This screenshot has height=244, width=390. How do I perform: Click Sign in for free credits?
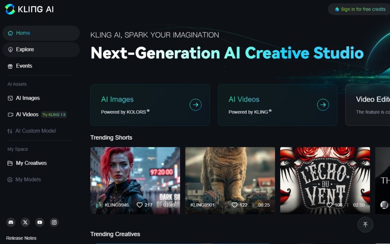(x=360, y=9)
